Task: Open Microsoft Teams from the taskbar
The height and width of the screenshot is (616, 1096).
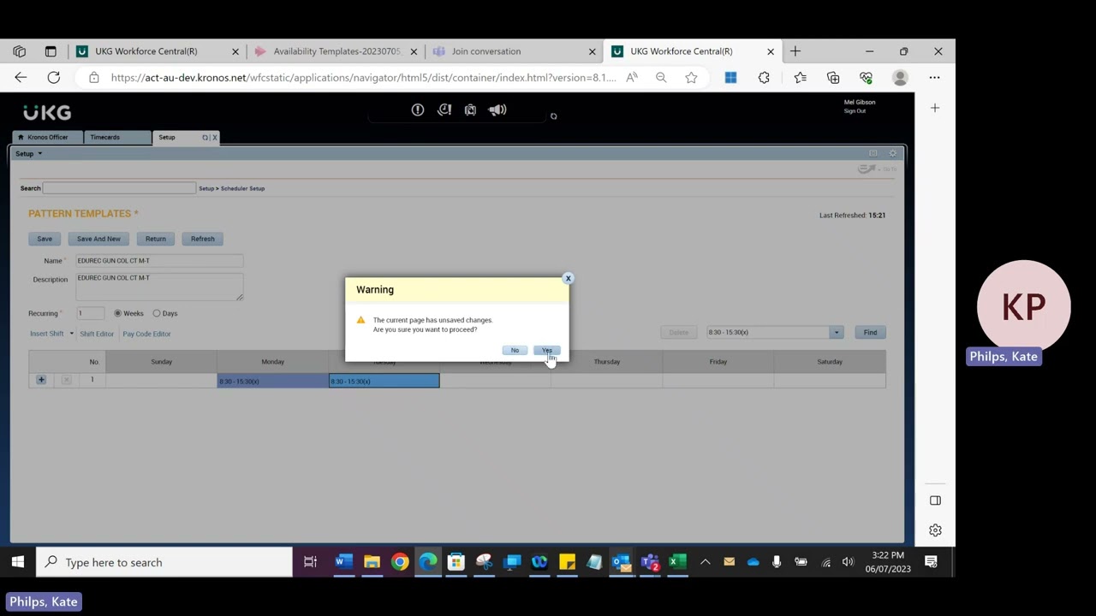Action: pos(651,562)
